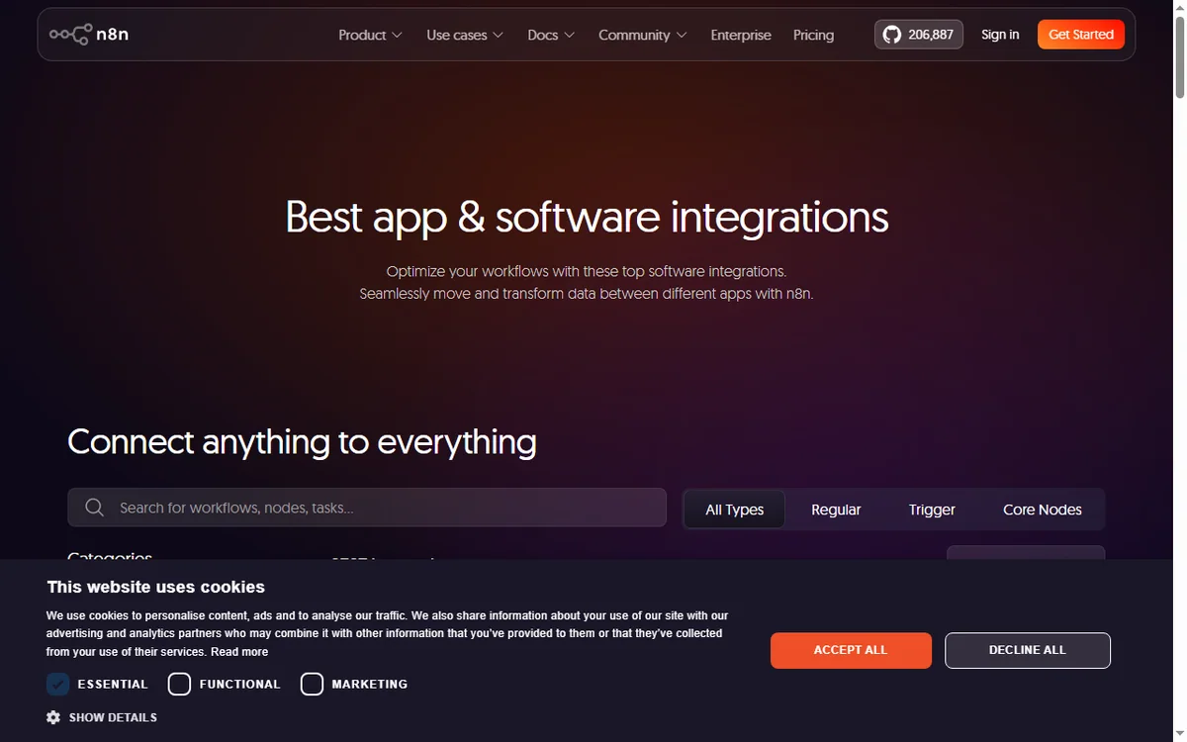
Task: Accept all cookies
Action: 851,650
